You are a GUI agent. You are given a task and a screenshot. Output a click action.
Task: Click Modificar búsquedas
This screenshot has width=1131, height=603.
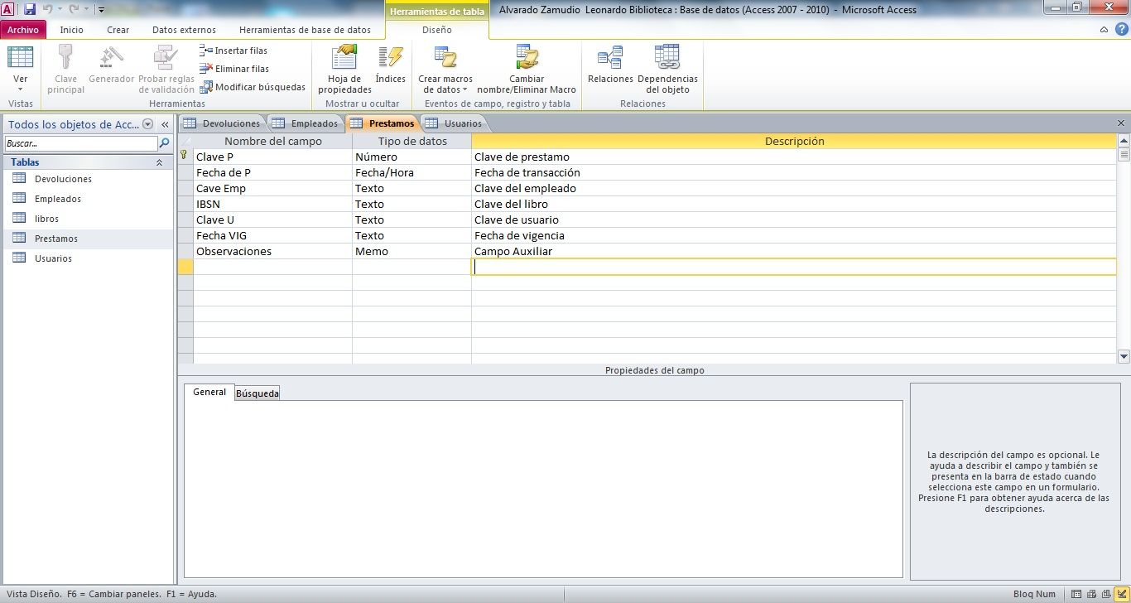coord(253,87)
